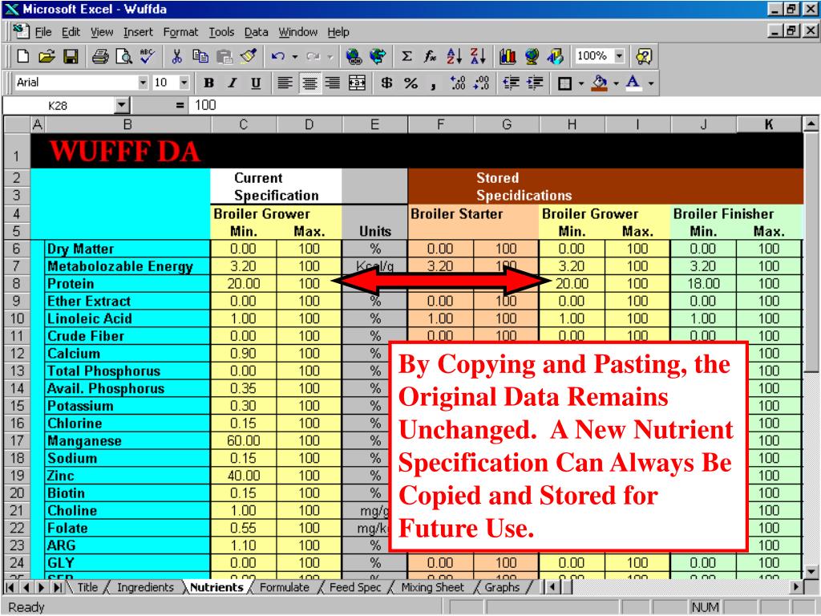821x616 pixels.
Task: Undo the last action
Action: [x=277, y=56]
